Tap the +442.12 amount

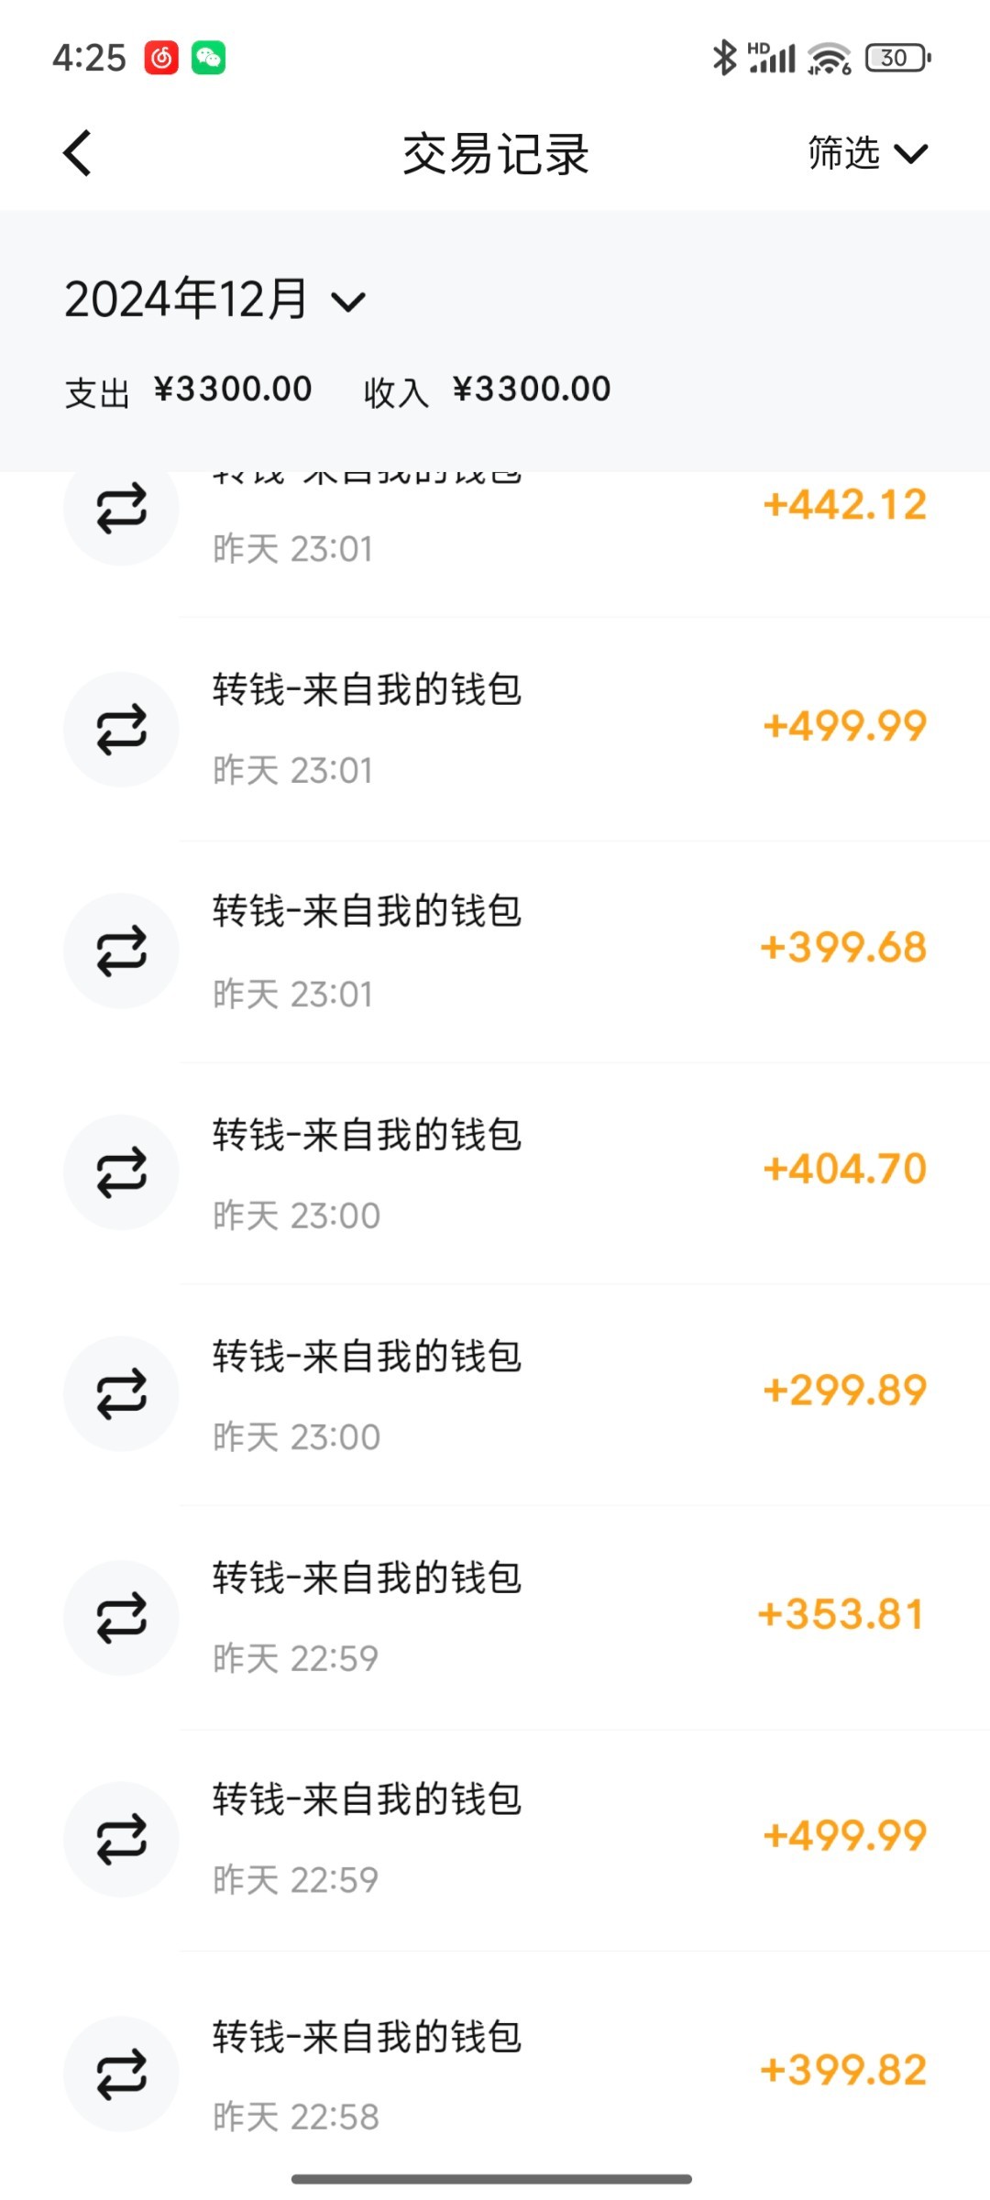pos(845,505)
